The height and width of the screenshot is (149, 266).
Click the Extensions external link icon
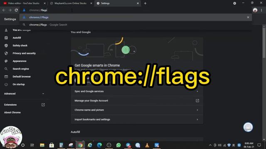tap(43, 105)
